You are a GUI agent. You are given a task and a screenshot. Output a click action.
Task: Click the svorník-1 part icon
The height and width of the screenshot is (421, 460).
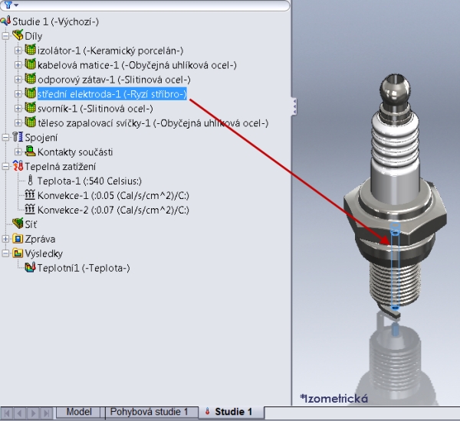click(x=30, y=108)
